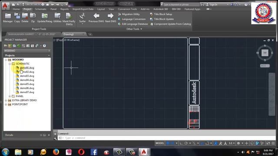
Task: Launch Firefox from the taskbar
Action: point(56,152)
